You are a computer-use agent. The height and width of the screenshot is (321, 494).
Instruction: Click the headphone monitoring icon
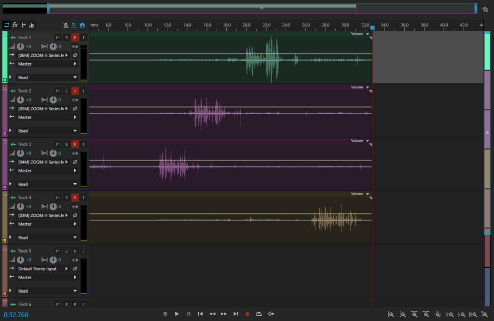click(82, 25)
